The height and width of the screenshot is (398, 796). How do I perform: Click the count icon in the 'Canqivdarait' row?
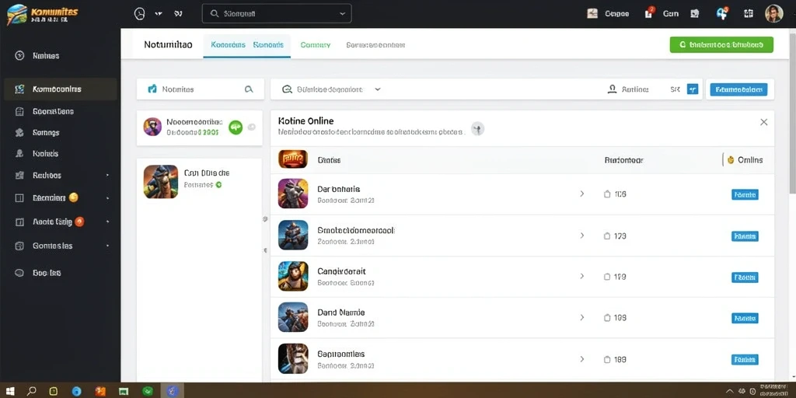[606, 277]
